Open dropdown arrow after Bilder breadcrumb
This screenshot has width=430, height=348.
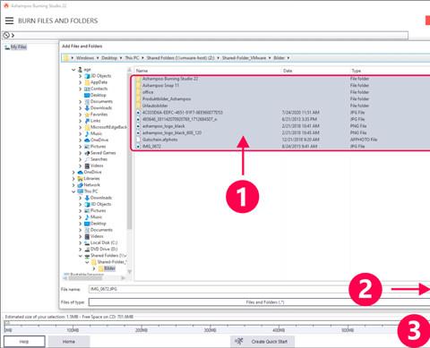[x=288, y=58]
